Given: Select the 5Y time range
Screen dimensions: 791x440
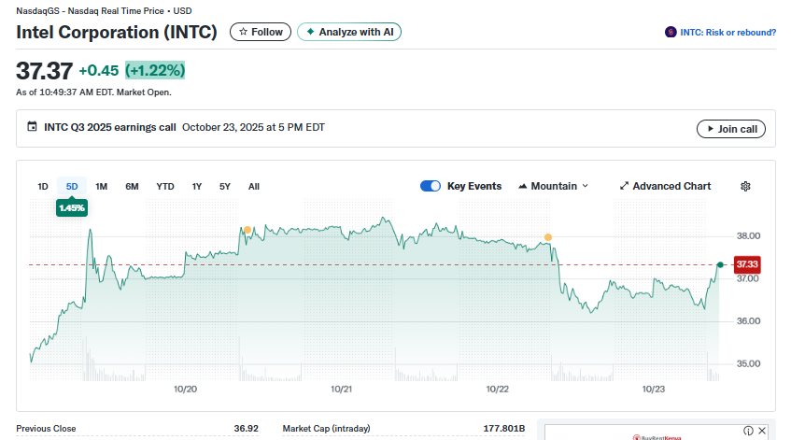Looking at the screenshot, I should coord(225,186).
